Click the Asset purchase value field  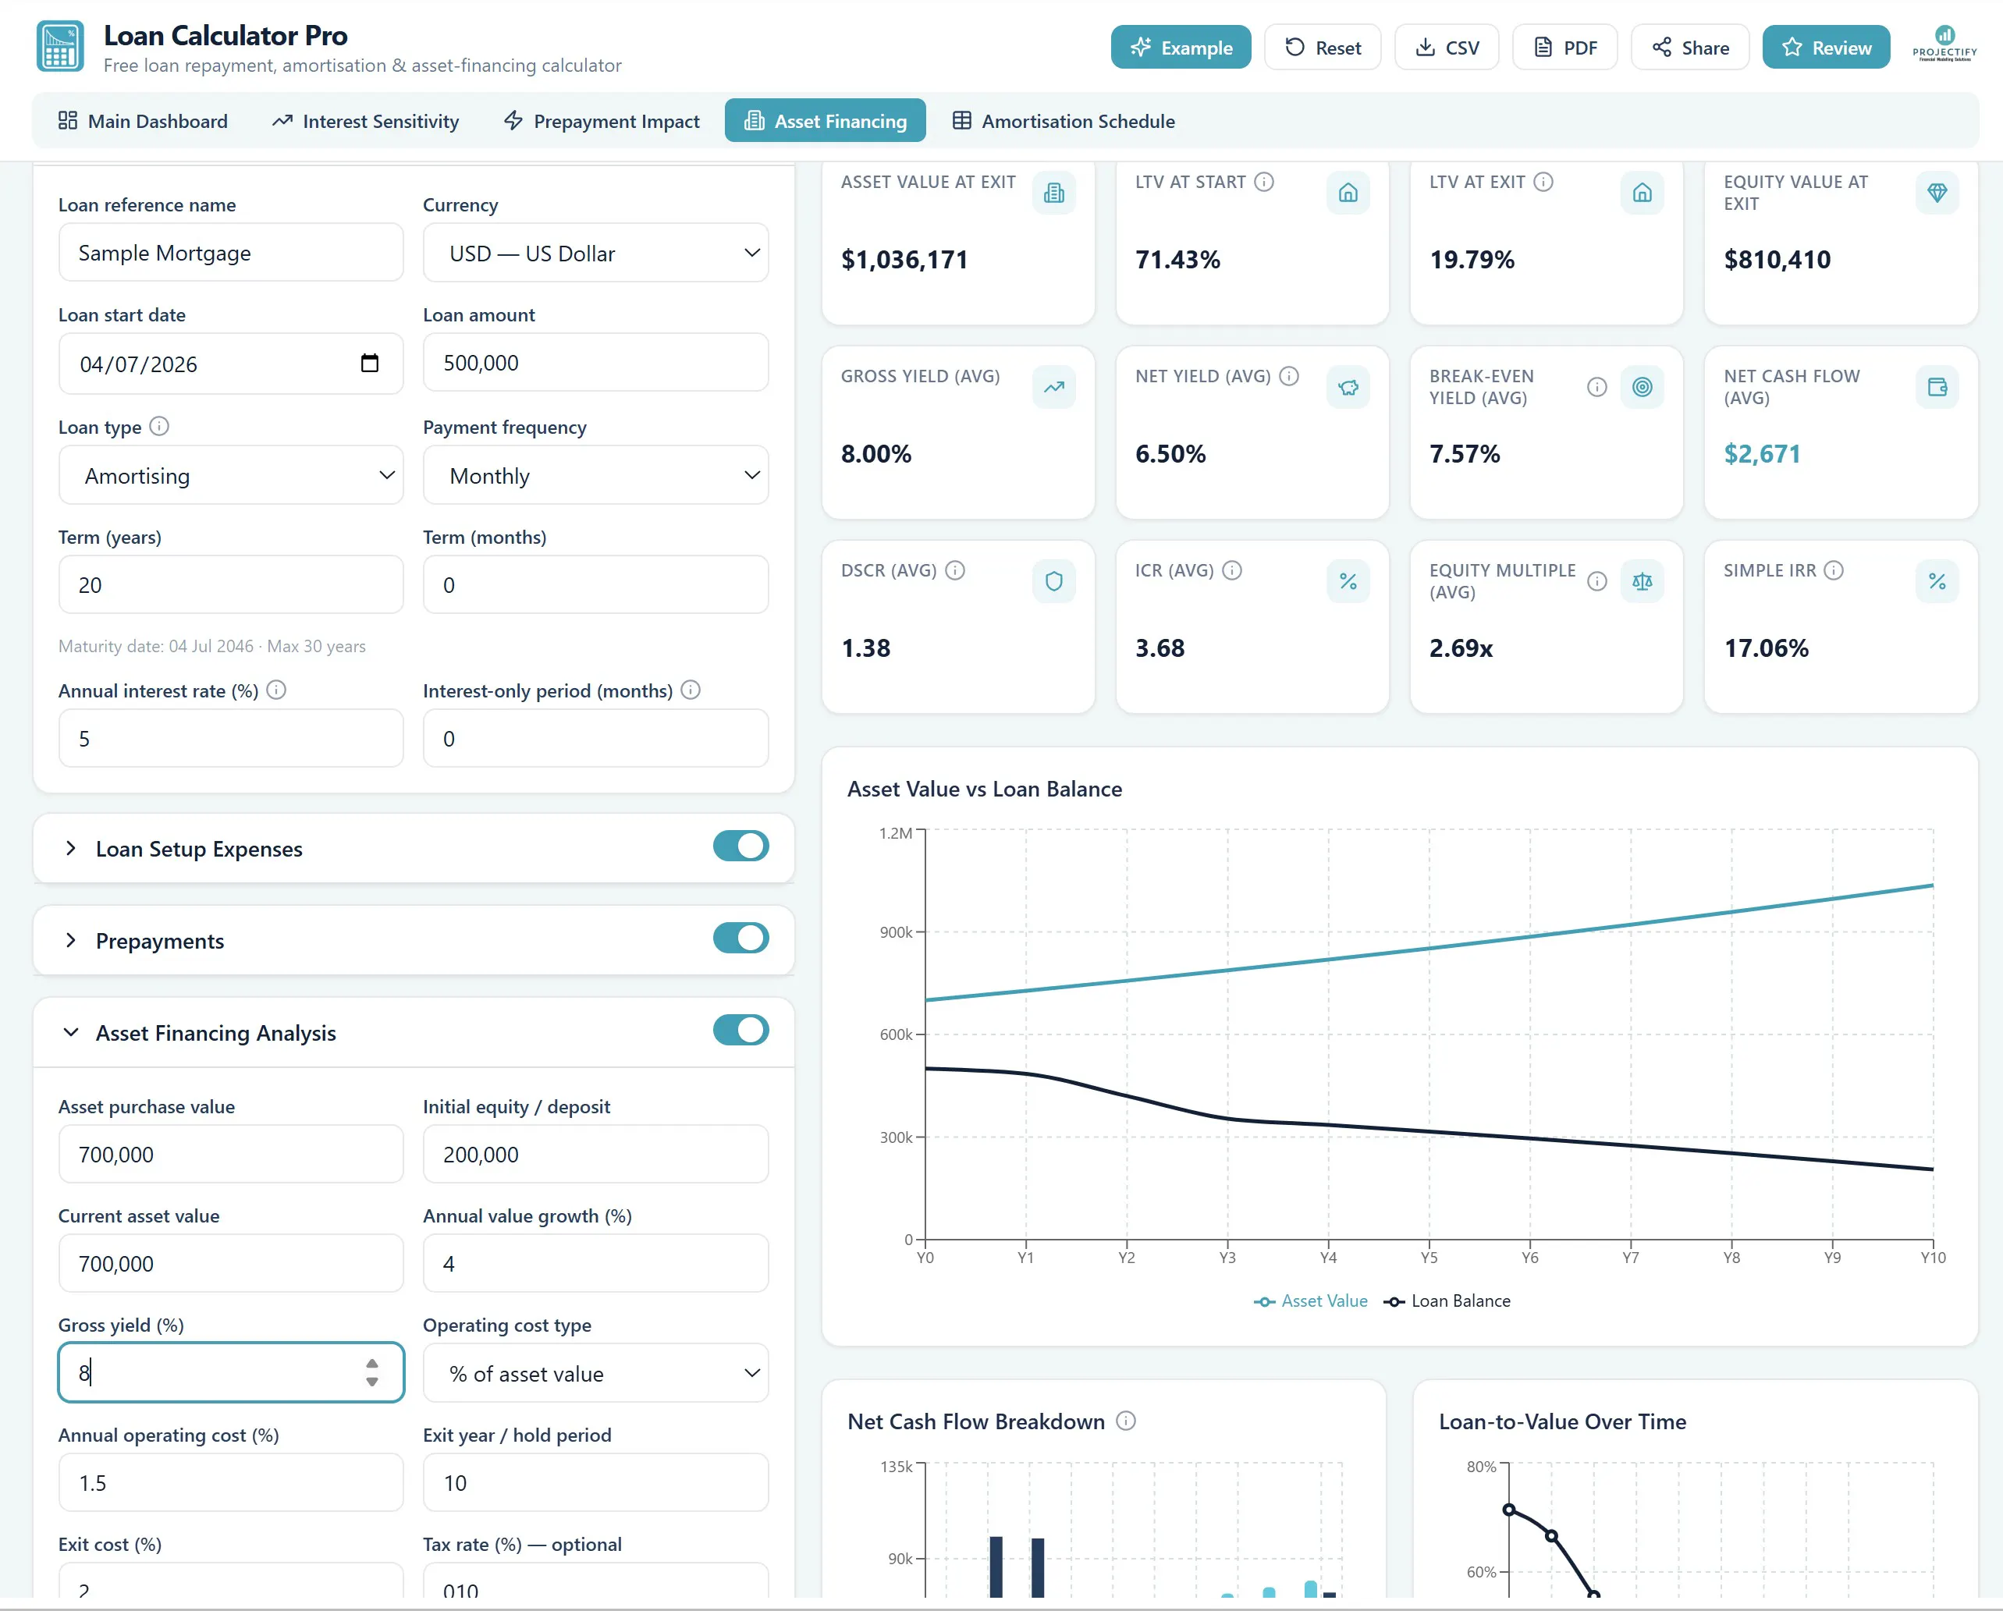(230, 1154)
